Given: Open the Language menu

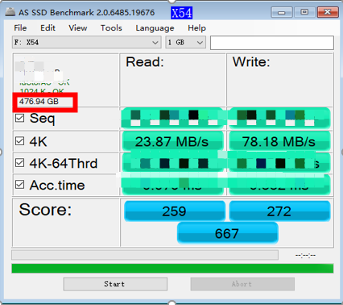Looking at the screenshot, I should click(155, 28).
